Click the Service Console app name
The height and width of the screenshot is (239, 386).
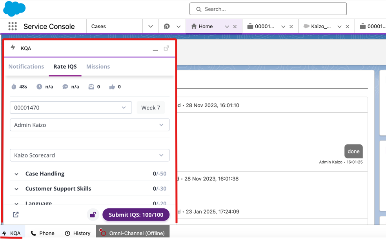tap(49, 26)
